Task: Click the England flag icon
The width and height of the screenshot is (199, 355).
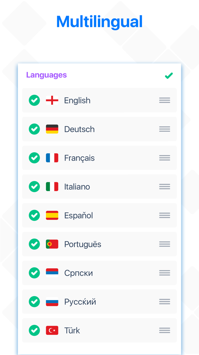Action: tap(52, 100)
